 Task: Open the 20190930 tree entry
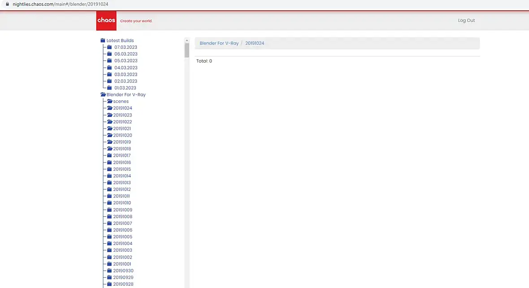tap(123, 271)
